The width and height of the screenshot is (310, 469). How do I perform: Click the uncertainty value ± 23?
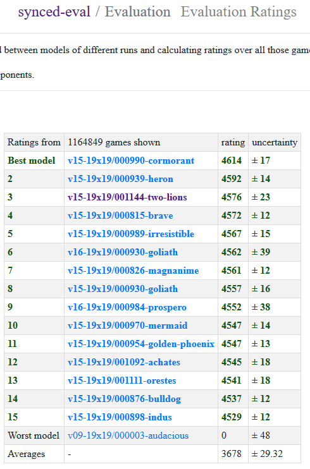click(261, 197)
